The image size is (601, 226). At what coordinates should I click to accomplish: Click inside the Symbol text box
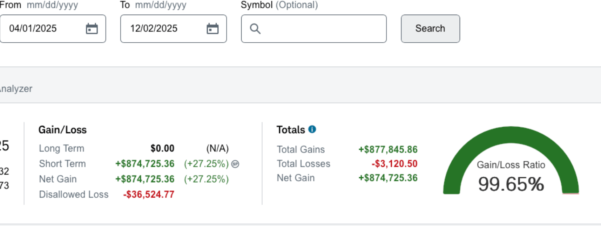coord(323,29)
